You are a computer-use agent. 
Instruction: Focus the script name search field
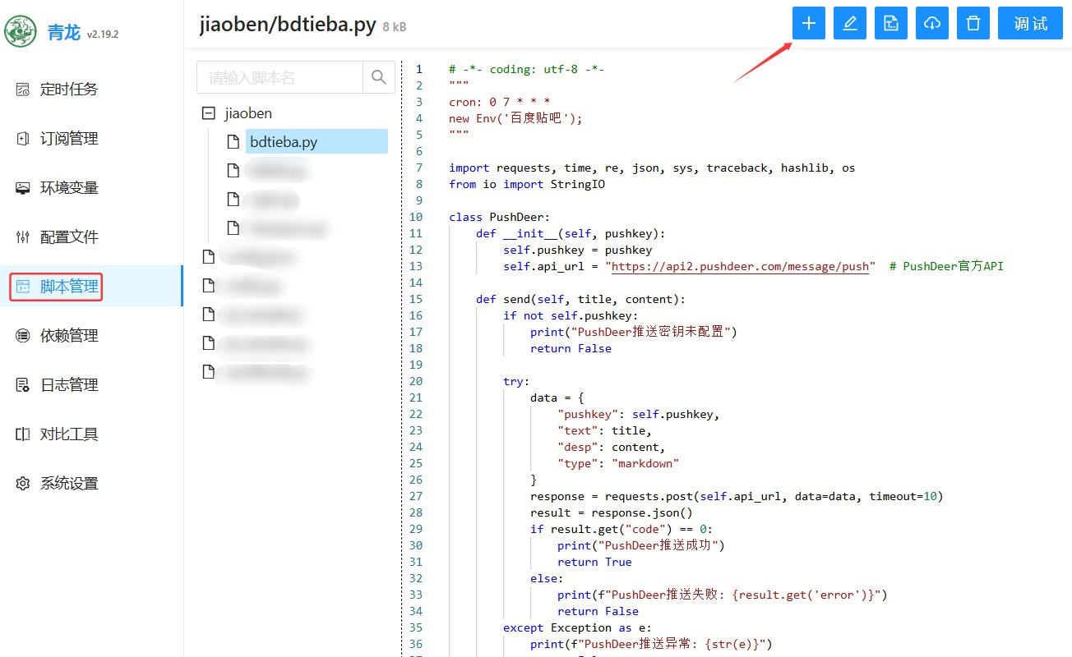(280, 77)
